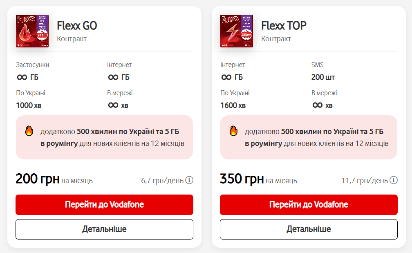This screenshot has height=253, width=412.
Task: Click the Flexx GO tariff artwork thumbnail
Action: 32,31
